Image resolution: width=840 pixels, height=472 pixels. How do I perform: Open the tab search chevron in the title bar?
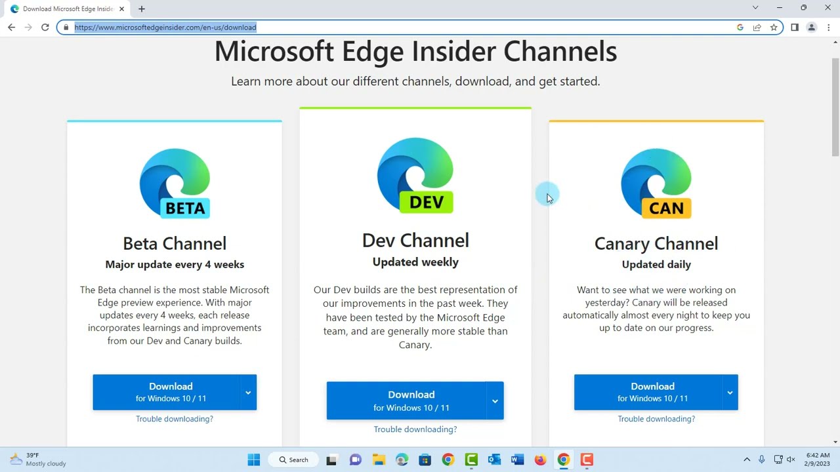tap(755, 8)
